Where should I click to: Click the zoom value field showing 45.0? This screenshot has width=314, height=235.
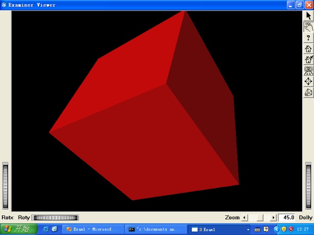pyautogui.click(x=287, y=217)
